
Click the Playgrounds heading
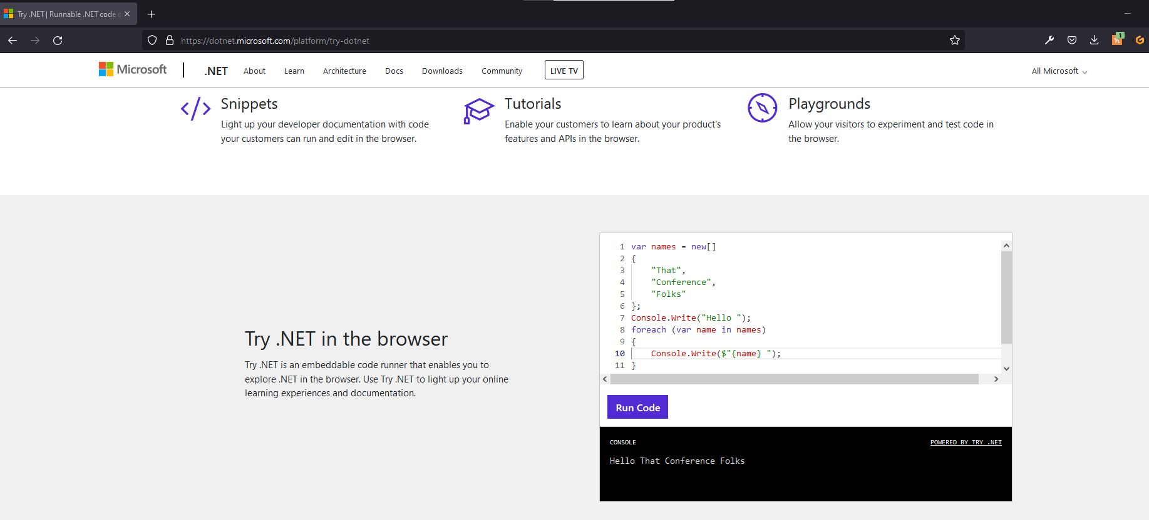click(x=829, y=104)
